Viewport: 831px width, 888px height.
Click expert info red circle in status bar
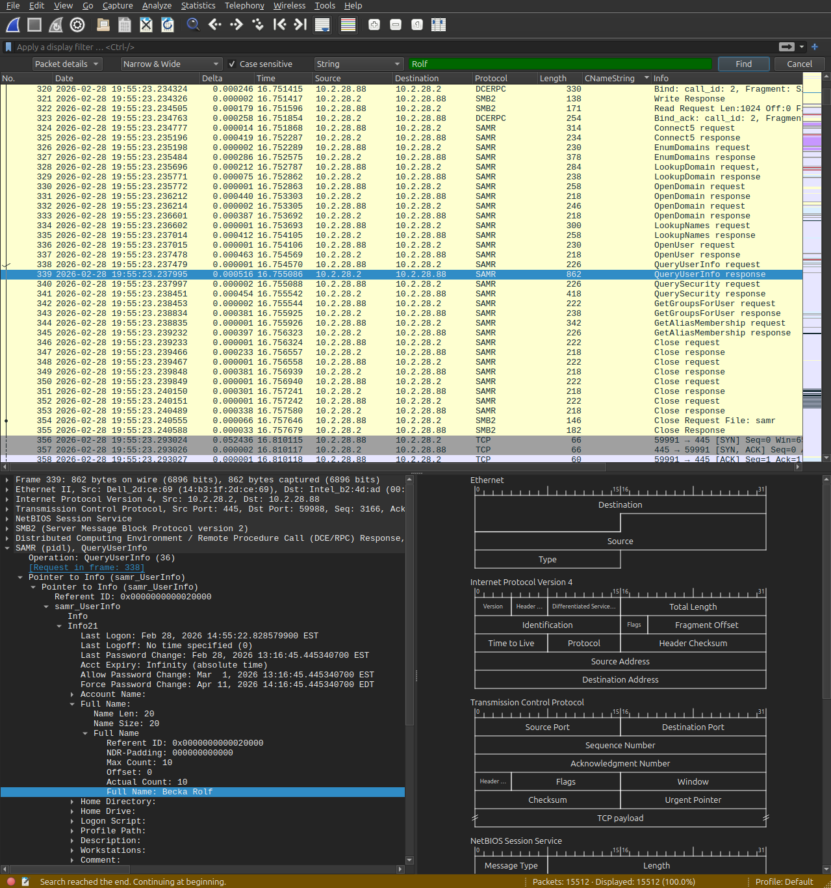[11, 881]
